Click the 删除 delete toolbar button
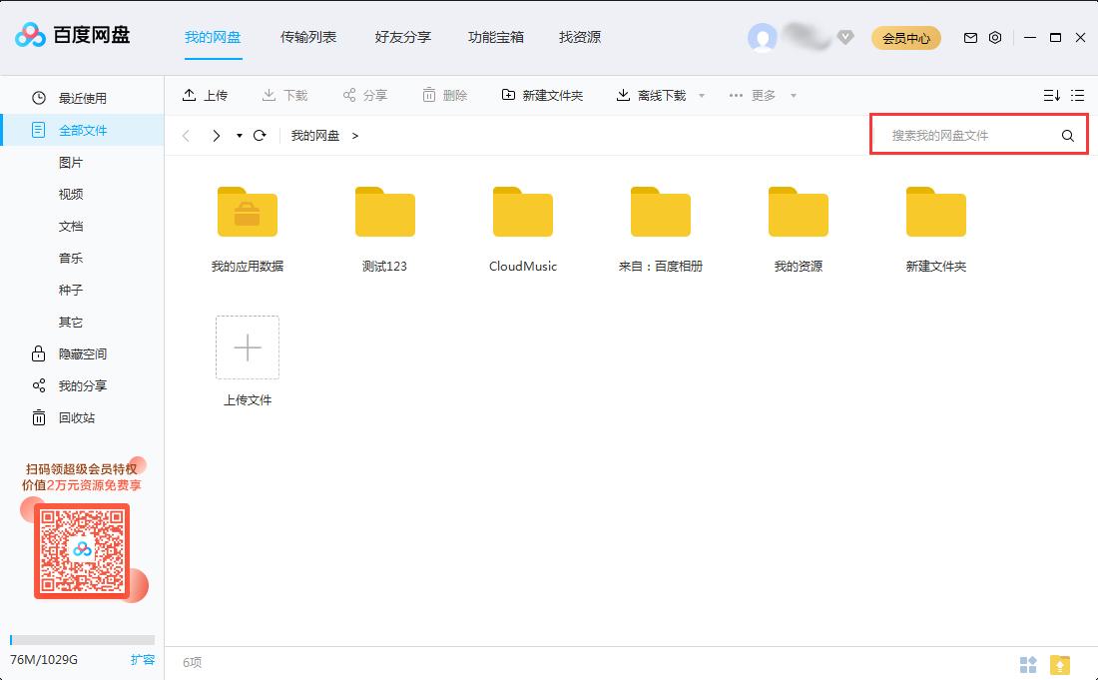 pos(444,95)
